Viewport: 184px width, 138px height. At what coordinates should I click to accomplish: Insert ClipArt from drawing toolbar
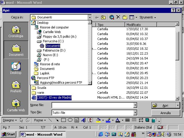[x=90, y=120]
